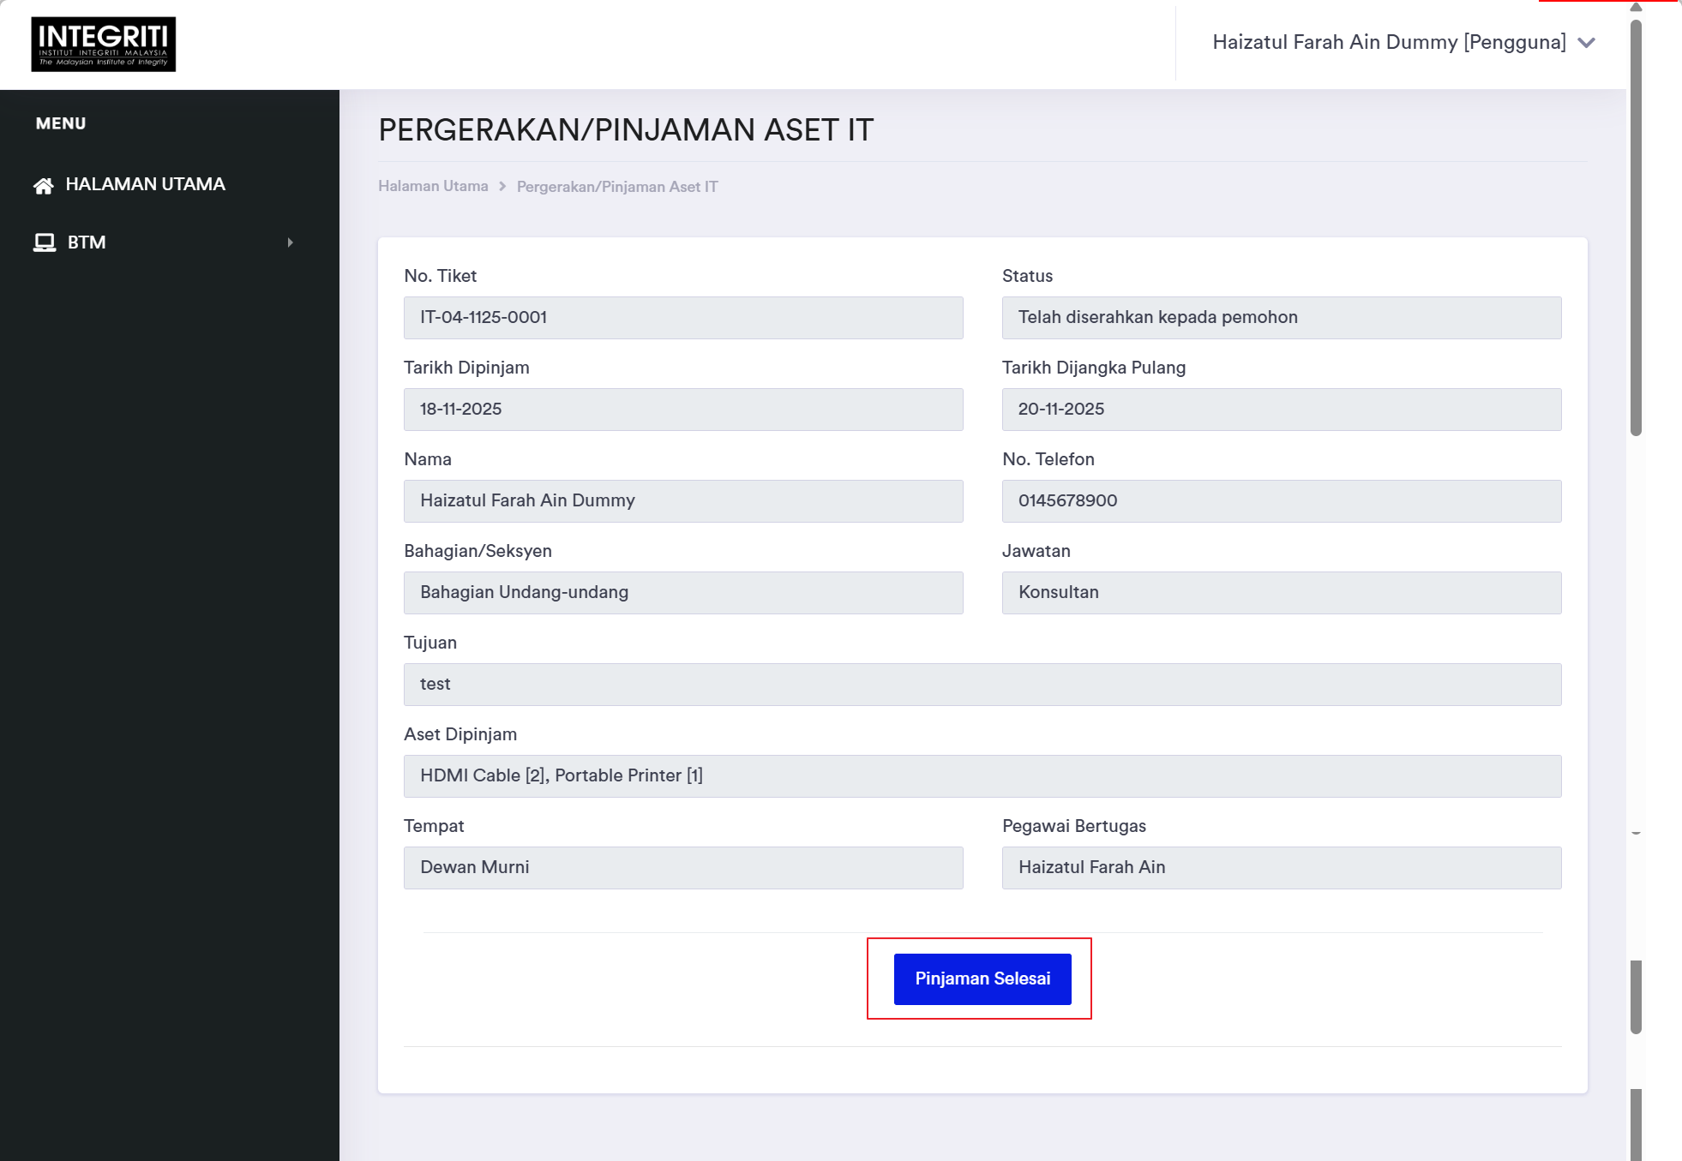The image size is (1682, 1161).
Task: Click the breadcrumb separator arrow
Action: point(502,186)
